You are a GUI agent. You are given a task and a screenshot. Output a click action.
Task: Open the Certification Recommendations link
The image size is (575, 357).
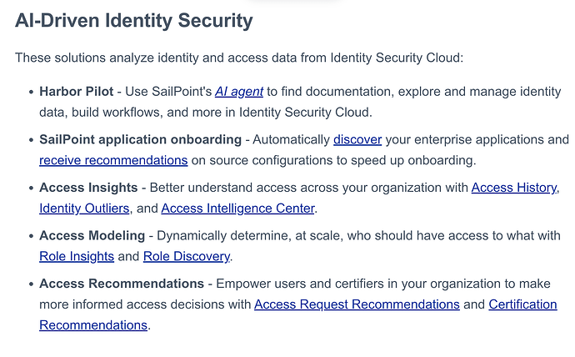(522, 304)
